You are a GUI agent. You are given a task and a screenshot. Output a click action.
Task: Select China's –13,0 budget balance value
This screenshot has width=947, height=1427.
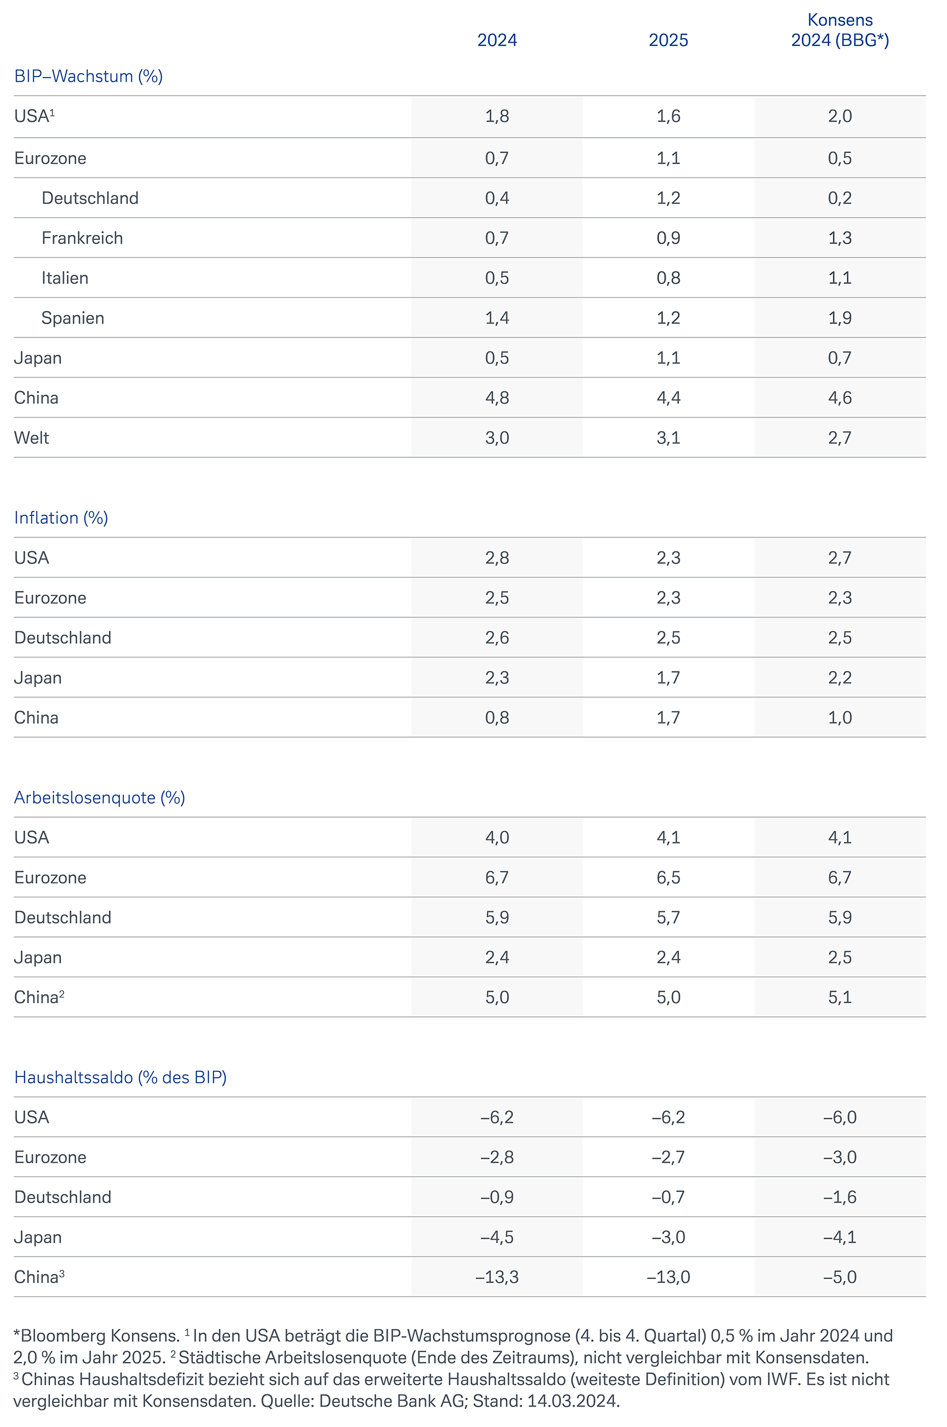coord(668,1277)
